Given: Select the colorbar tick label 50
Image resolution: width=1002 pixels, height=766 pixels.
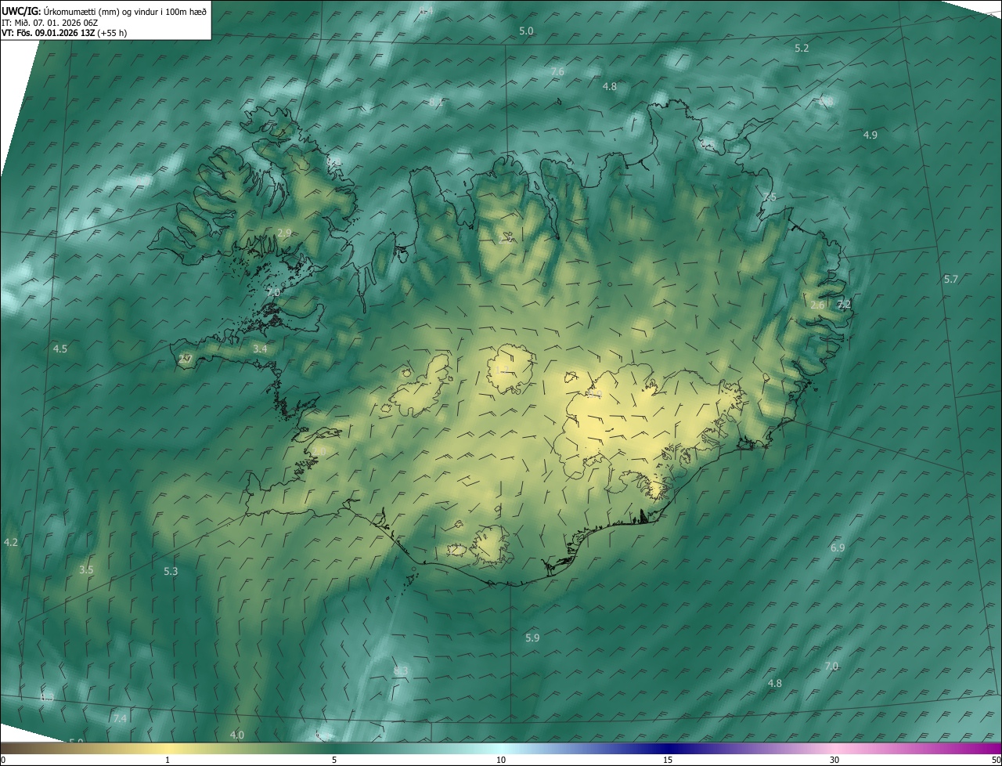Looking at the screenshot, I should (996, 761).
